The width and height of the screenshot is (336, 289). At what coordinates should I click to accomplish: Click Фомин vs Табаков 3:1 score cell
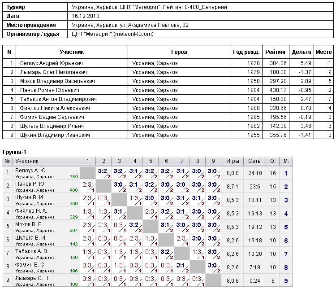(182, 267)
